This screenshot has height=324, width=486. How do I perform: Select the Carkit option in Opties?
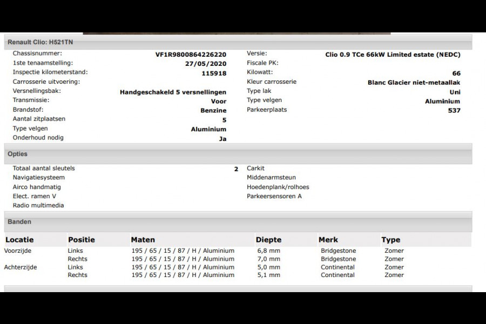click(x=255, y=168)
